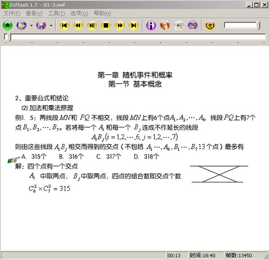Maximize the ZzFlash window
270x260 pixels.
coord(256,5)
